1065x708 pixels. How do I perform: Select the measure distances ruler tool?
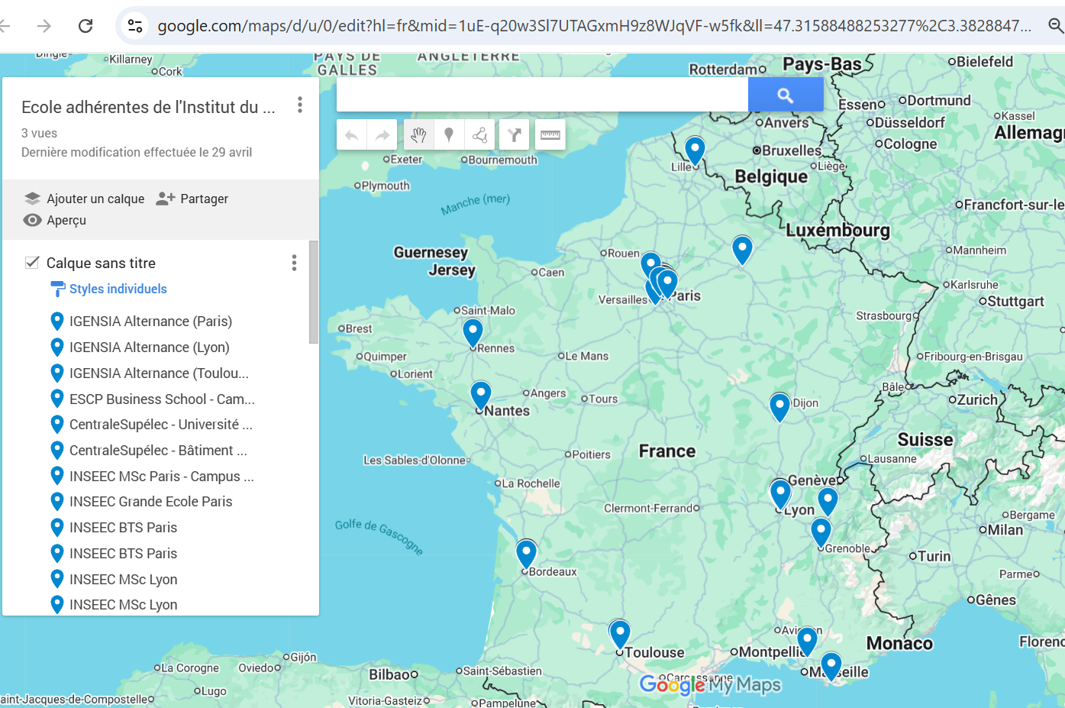(x=550, y=135)
